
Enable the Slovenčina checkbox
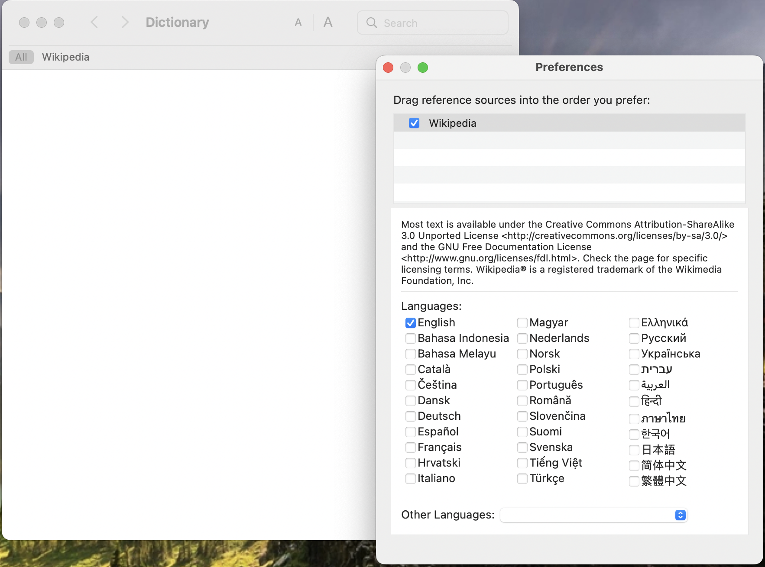pyautogui.click(x=522, y=416)
